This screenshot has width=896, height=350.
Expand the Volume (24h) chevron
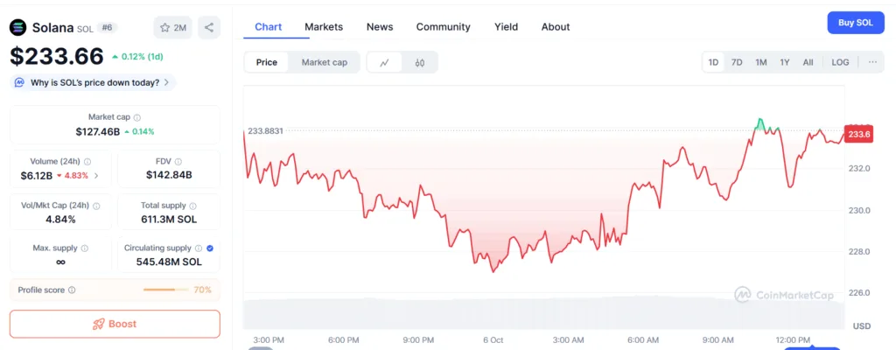pyautogui.click(x=97, y=176)
